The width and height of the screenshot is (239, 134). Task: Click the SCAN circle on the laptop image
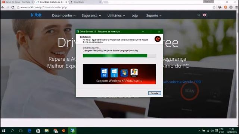[190, 91]
